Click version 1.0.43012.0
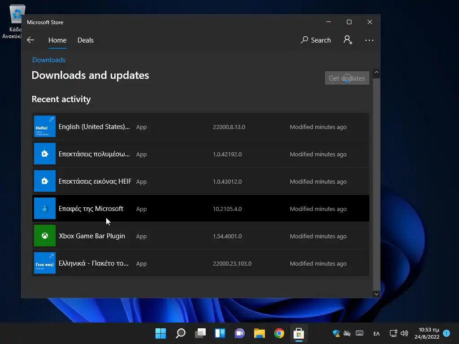The height and width of the screenshot is (344, 459). 227,182
